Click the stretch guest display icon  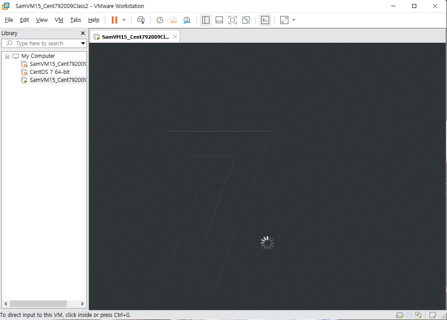284,20
